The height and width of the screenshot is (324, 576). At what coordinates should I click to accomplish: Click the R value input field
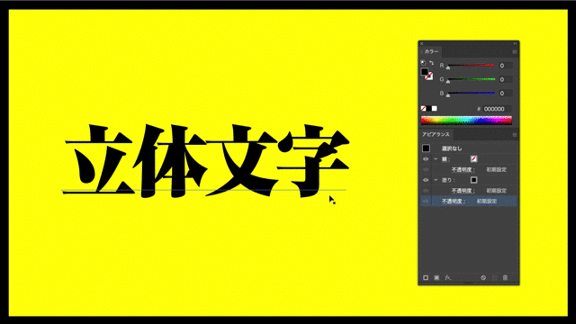[x=505, y=66]
